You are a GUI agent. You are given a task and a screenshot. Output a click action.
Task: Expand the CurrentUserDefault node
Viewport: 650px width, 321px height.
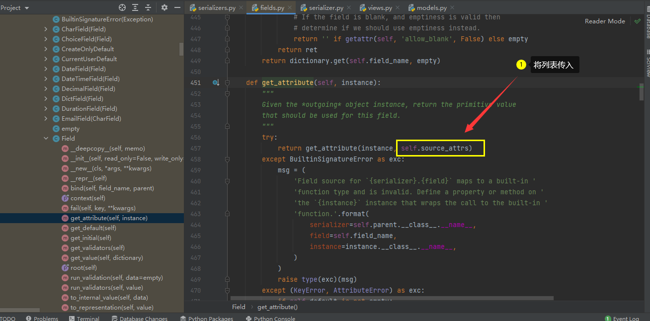click(46, 59)
